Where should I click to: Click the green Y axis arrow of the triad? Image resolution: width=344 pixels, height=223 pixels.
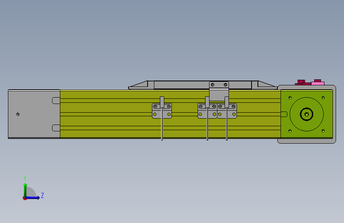pyautogui.click(x=25, y=190)
